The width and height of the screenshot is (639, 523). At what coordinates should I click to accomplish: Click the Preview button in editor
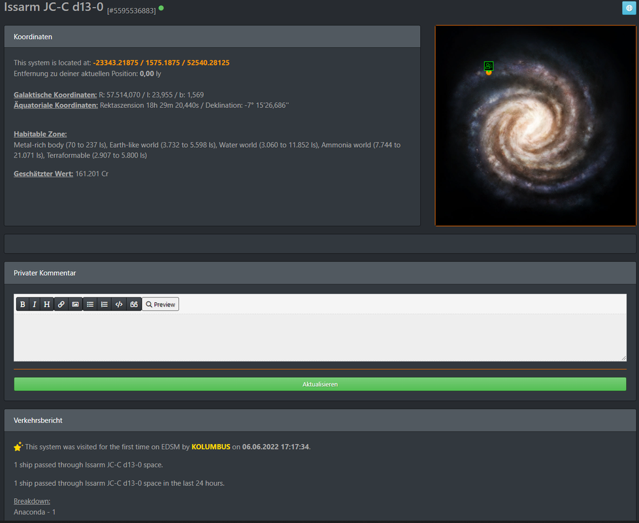click(161, 304)
